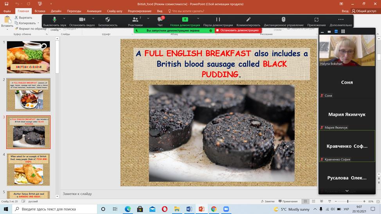This screenshot has width=381, height=214.
Task: Expand video options arrow beside camera
Action: [x=93, y=18]
